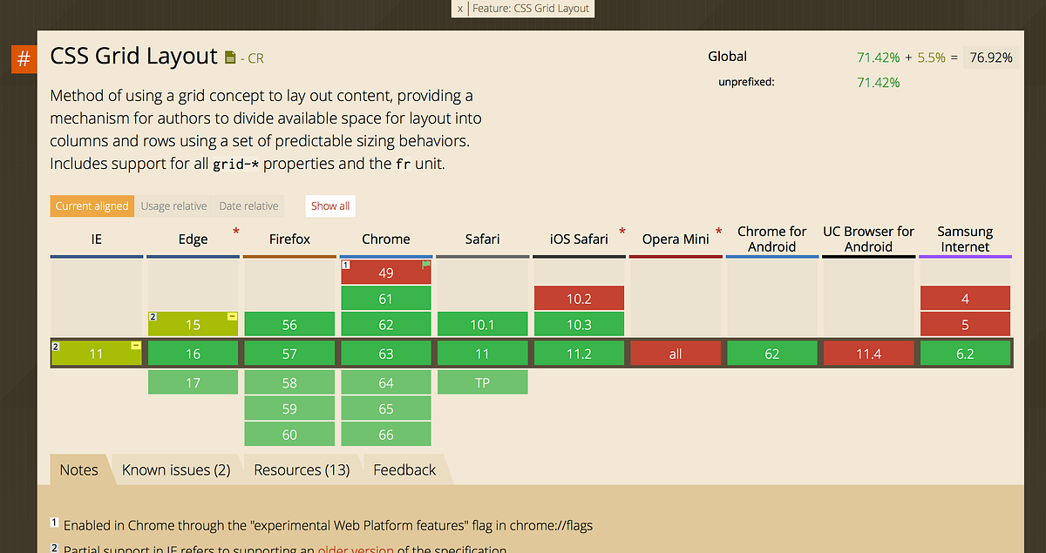Switch to the Resources (13) tab

[301, 469]
